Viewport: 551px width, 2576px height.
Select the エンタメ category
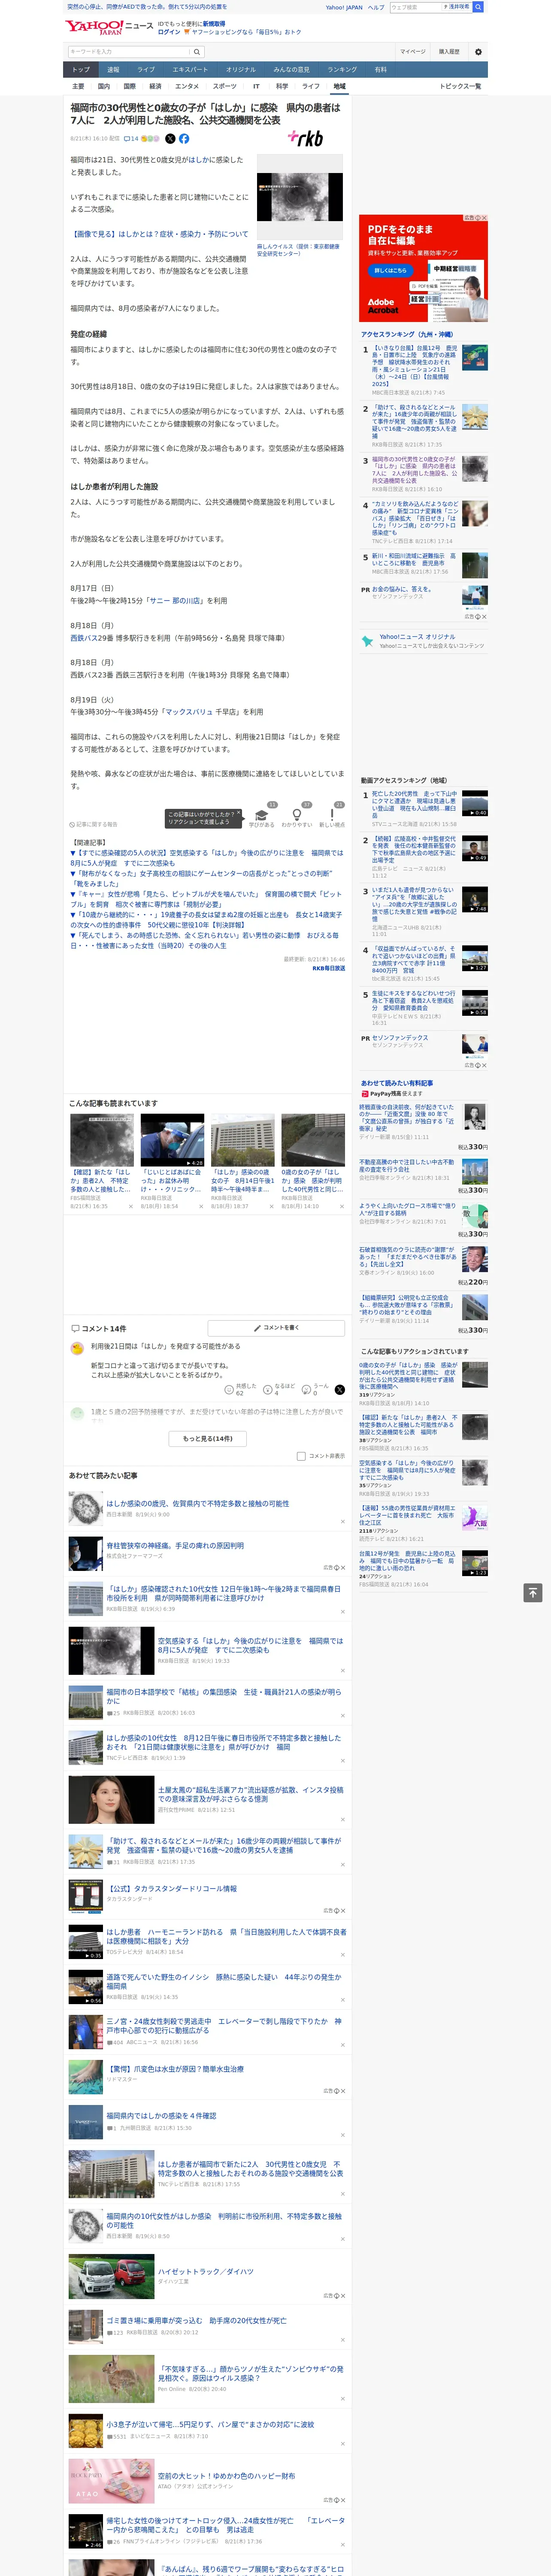tap(187, 86)
